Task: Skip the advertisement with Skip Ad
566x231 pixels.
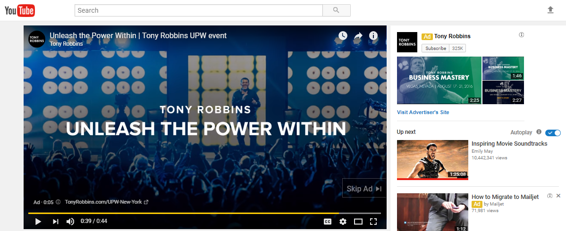Action: click(x=364, y=189)
